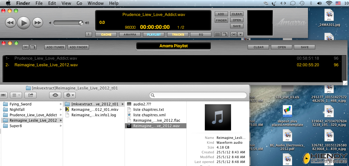This screenshot has width=349, height=166.
Task: Toggle the link icon in the player window
Action: point(234,34)
